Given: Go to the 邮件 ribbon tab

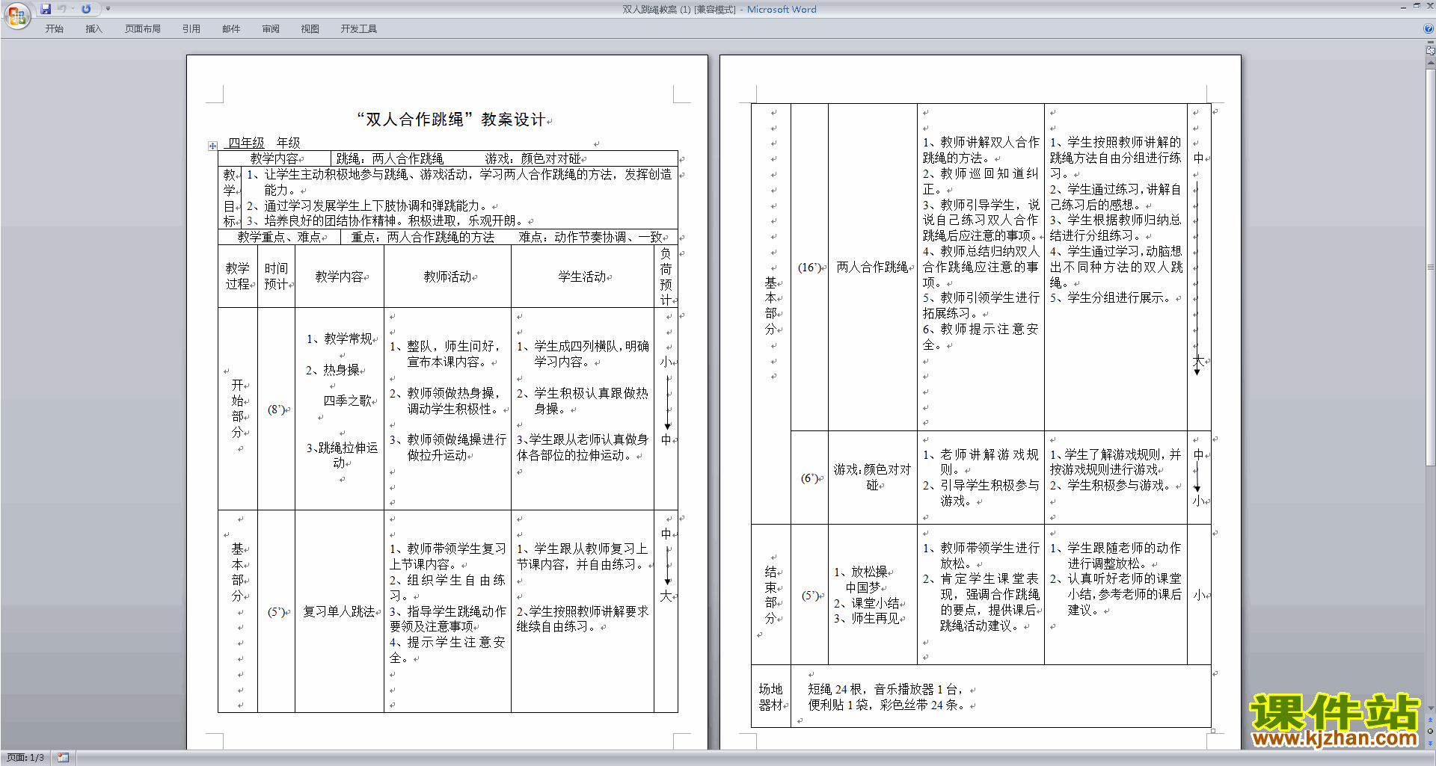Looking at the screenshot, I should [x=230, y=28].
